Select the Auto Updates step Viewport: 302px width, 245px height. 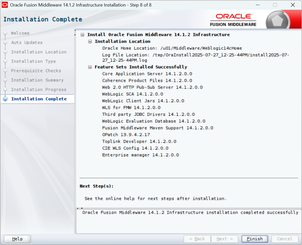[27, 43]
